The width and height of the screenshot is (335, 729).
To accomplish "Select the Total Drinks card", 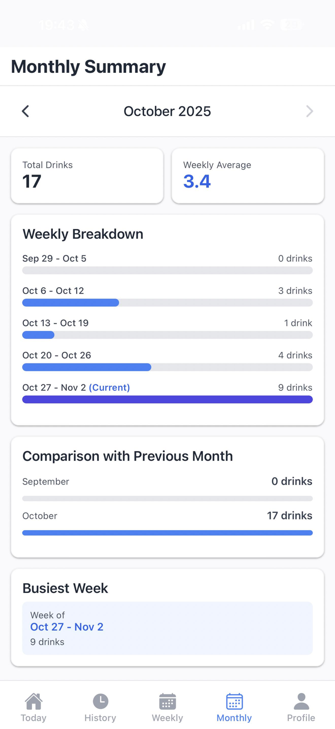I will click(87, 175).
